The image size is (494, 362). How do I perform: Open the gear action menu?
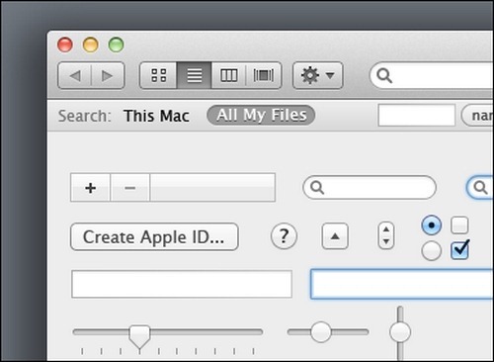[x=318, y=75]
